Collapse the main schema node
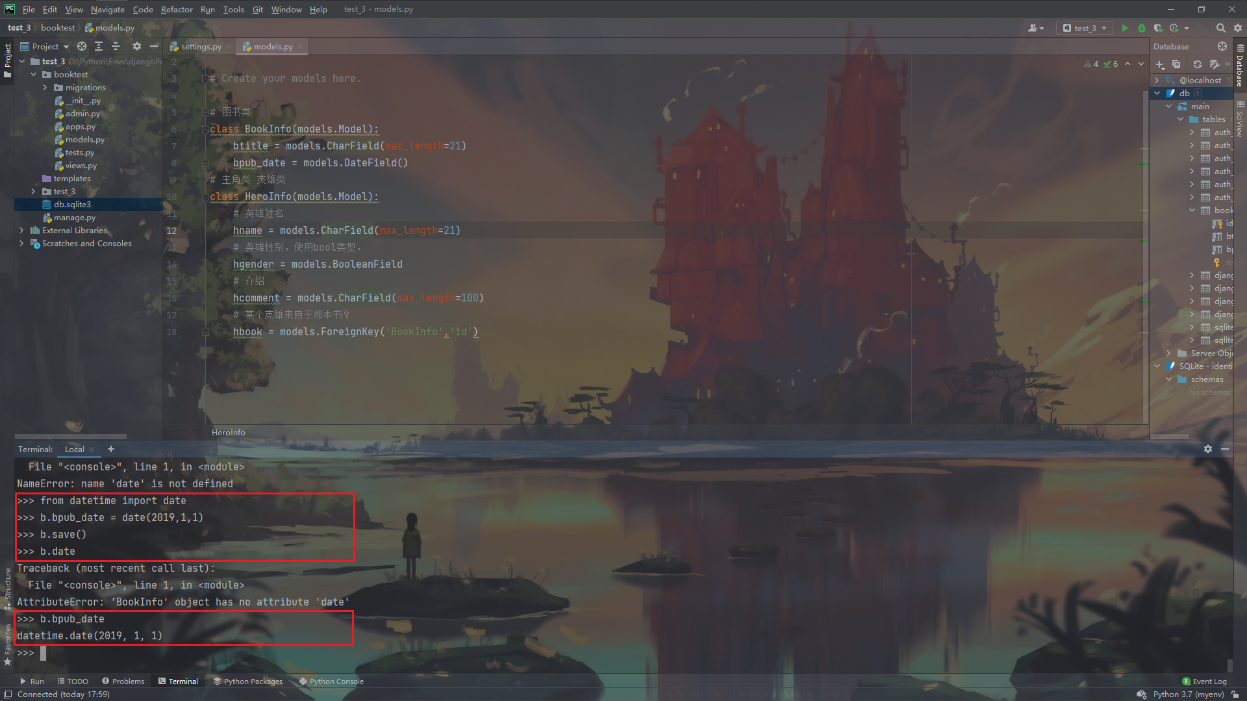 click(x=1169, y=107)
